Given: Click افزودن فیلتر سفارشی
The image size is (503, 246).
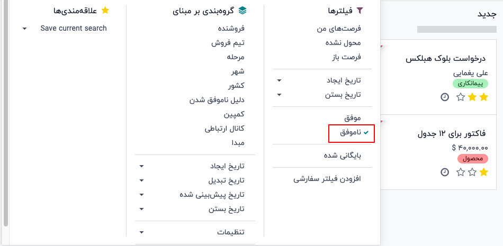Looking at the screenshot, I should 327,179.
